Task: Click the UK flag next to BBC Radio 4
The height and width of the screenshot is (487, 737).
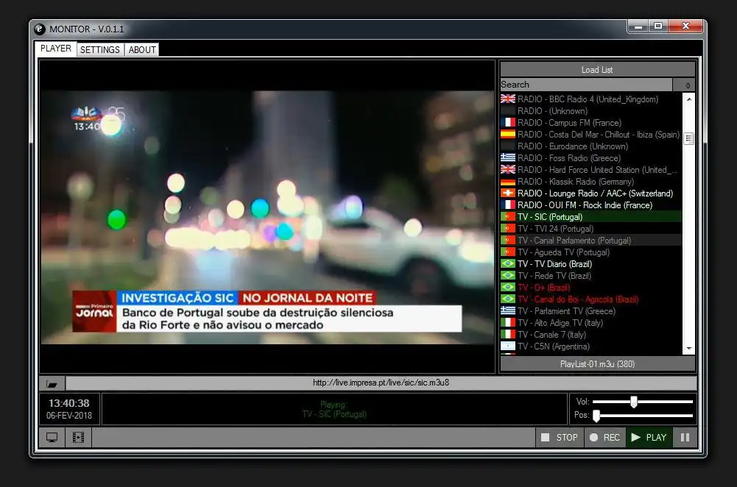Action: click(507, 99)
